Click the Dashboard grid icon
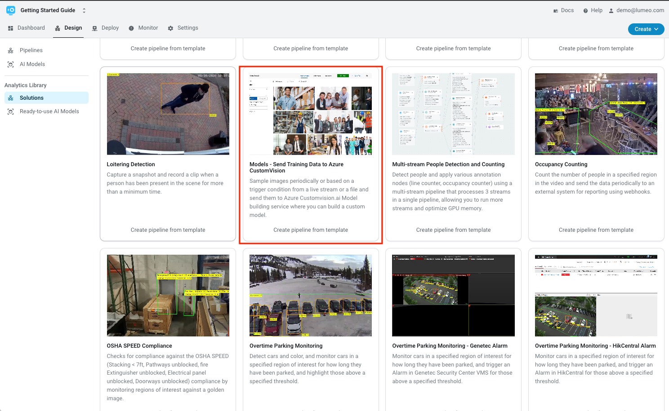Image resolution: width=669 pixels, height=411 pixels. pyautogui.click(x=11, y=28)
